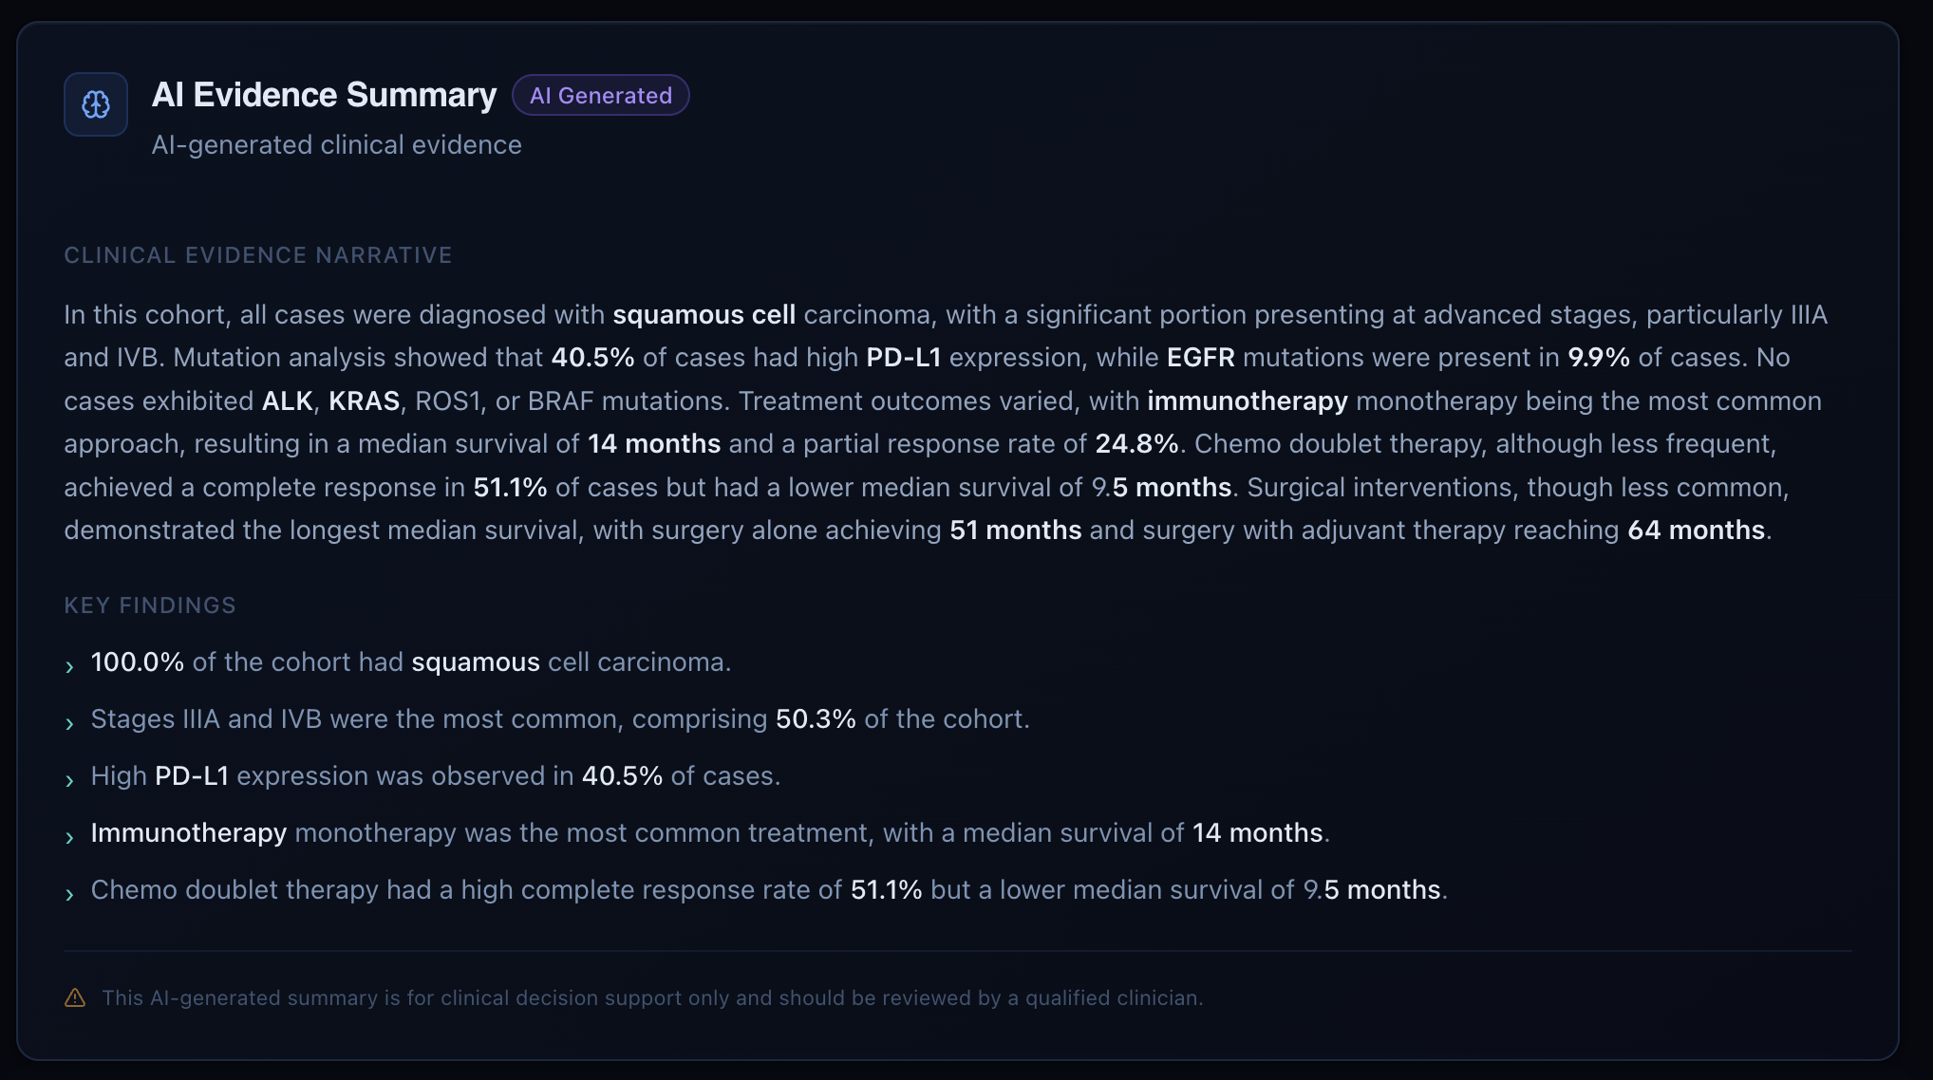Click the bold EGFR term in narrative
Screen dimensions: 1933x1080
tap(1201, 357)
